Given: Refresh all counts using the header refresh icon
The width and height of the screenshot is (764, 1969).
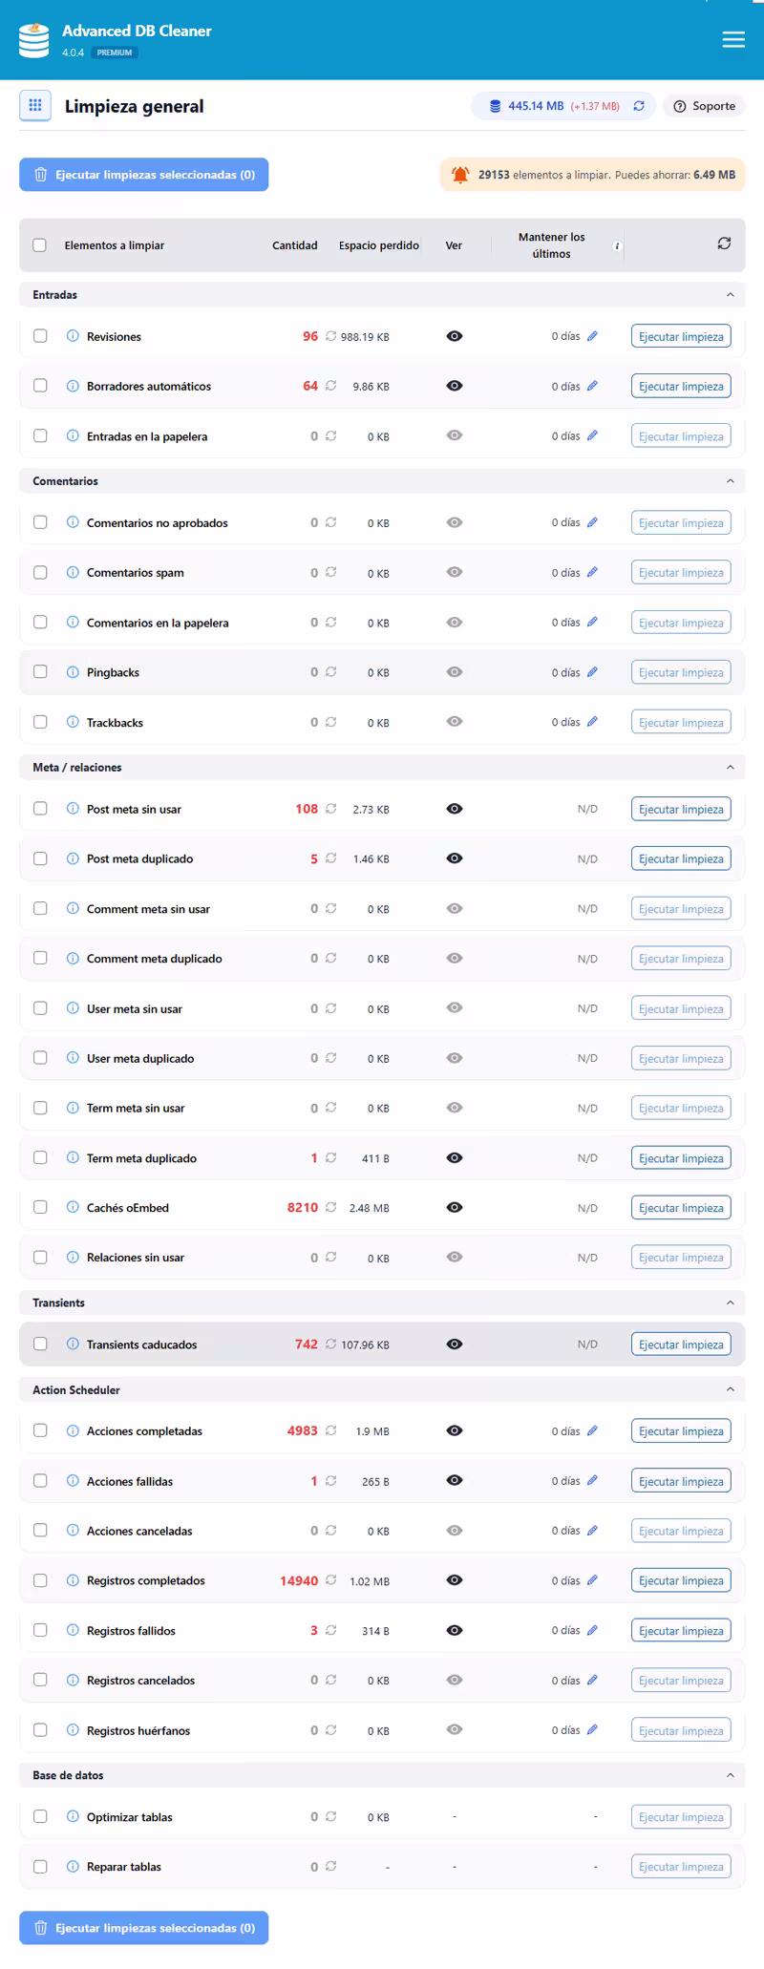Looking at the screenshot, I should 723,244.
